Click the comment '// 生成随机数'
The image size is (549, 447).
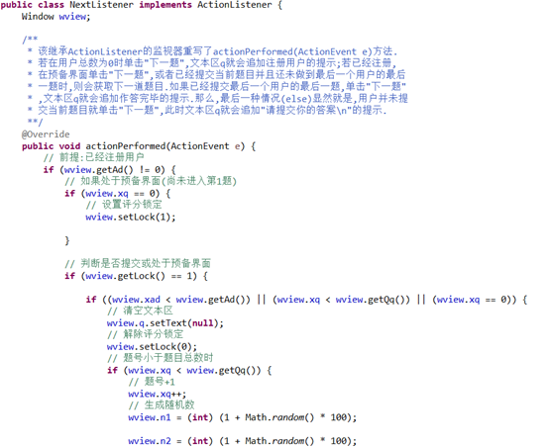tap(162, 405)
